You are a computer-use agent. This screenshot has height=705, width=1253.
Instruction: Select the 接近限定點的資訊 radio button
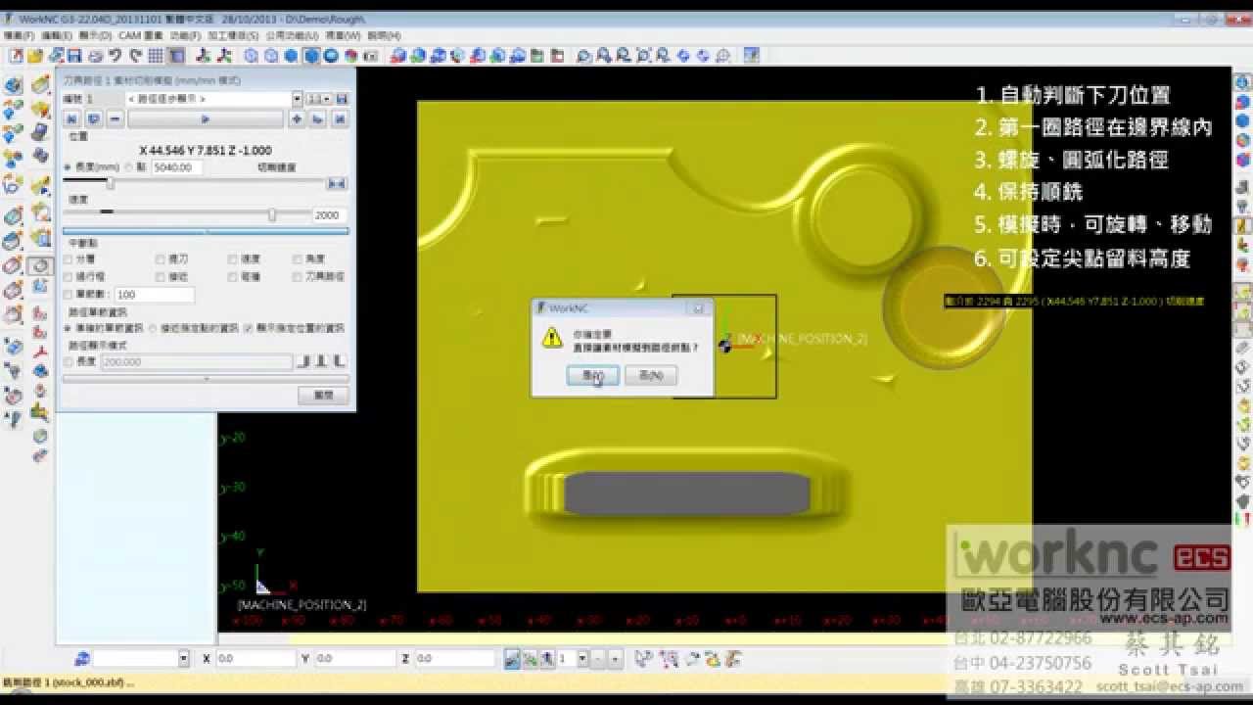(153, 328)
